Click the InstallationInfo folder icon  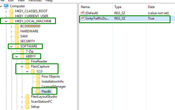pyautogui.click(x=38, y=82)
